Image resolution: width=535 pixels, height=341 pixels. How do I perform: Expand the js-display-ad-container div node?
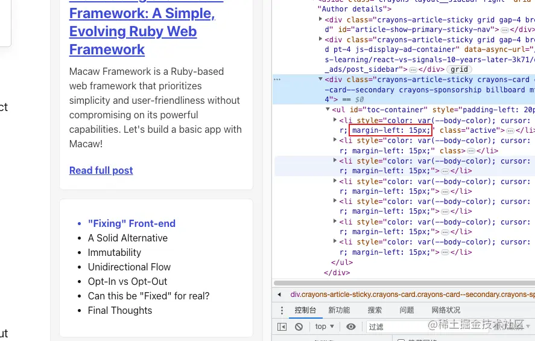point(320,39)
